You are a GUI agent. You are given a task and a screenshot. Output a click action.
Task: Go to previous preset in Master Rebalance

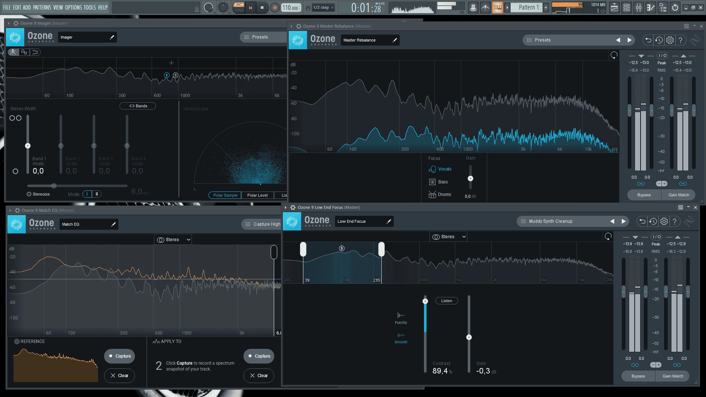[x=618, y=40]
